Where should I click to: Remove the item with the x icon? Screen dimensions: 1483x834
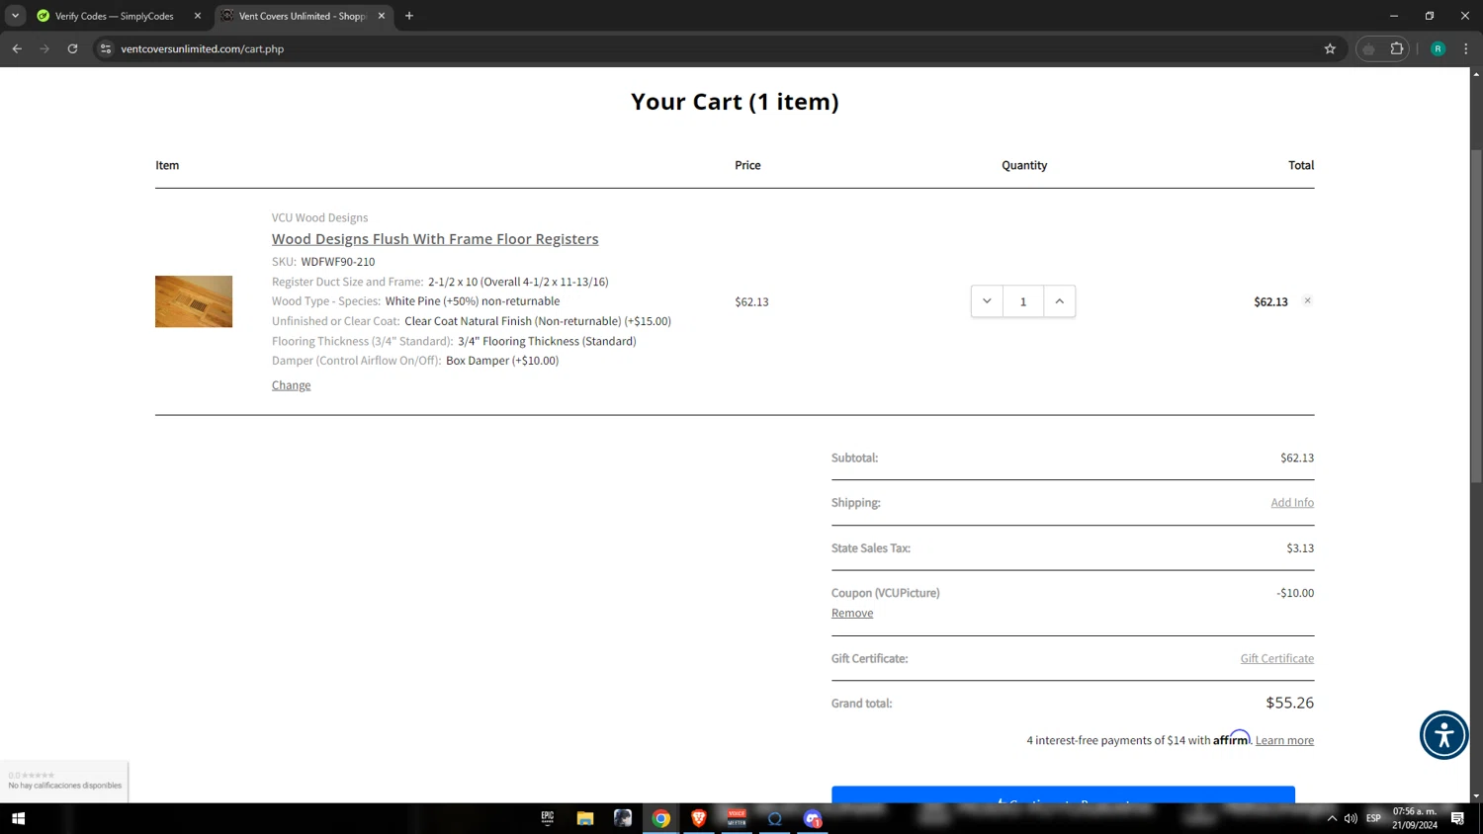pos(1307,300)
